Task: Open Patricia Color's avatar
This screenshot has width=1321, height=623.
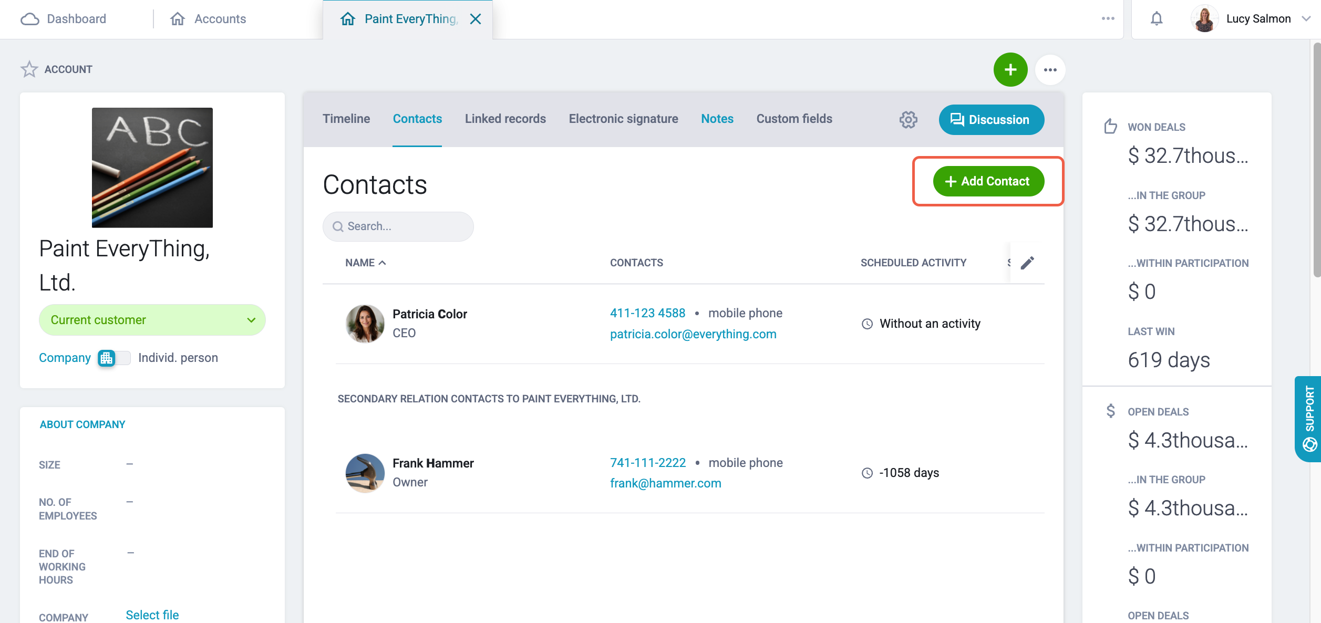Action: pyautogui.click(x=365, y=324)
